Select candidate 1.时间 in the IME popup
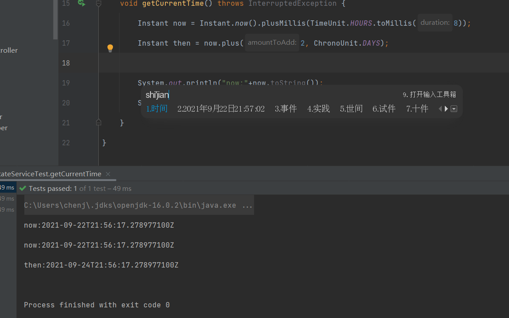This screenshot has height=318, width=509. coord(157,109)
